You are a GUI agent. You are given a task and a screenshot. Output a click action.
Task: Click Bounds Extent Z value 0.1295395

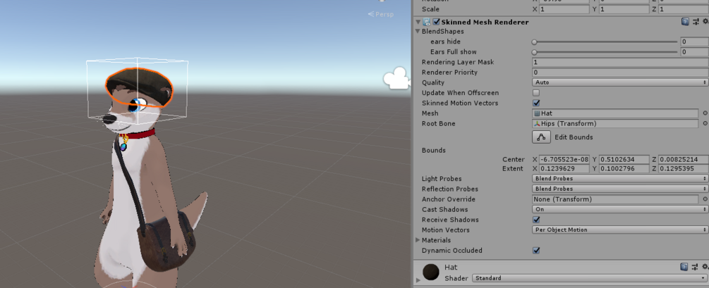pos(683,169)
